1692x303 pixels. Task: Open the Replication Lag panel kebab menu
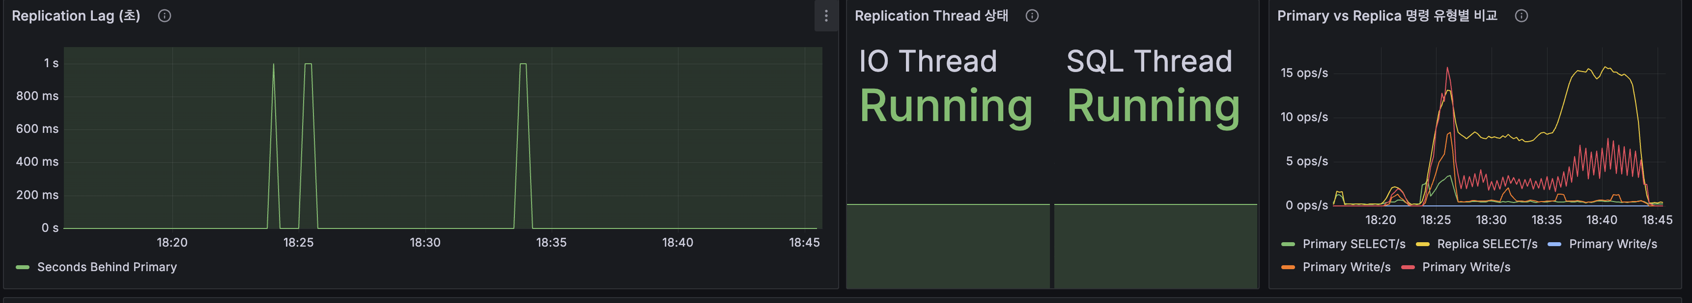point(826,16)
